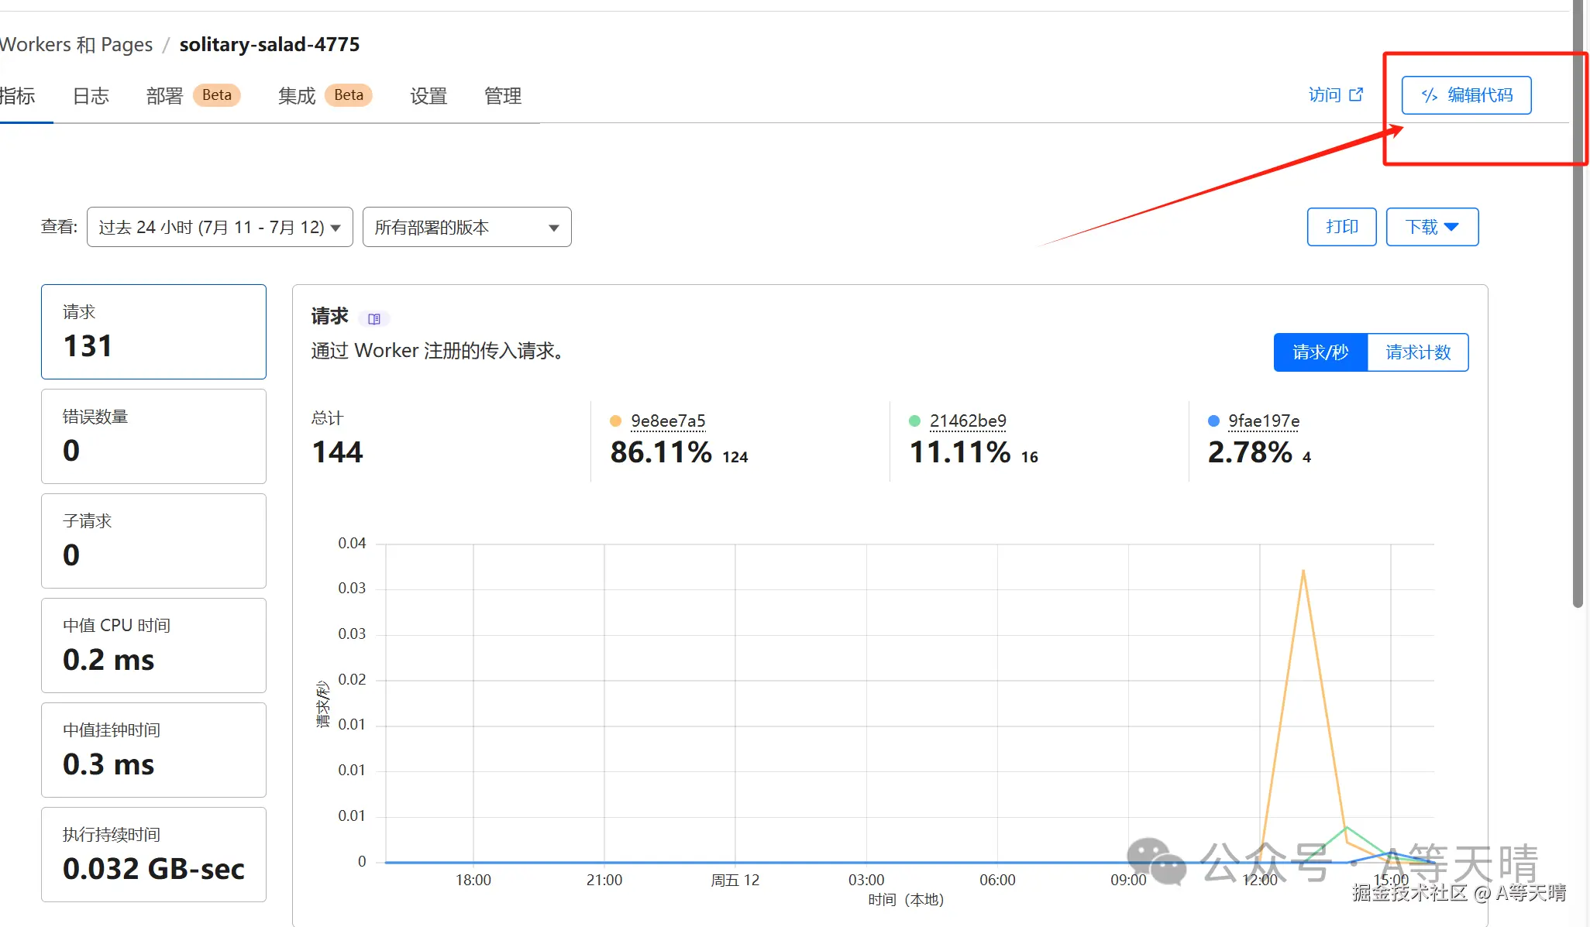Switch chart to 请求计数 view
This screenshot has height=927, width=1590.
tap(1418, 352)
